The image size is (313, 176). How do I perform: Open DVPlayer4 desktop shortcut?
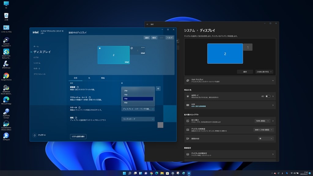[6, 137]
